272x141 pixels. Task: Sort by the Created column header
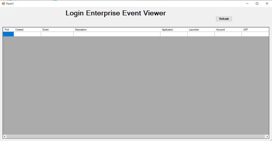tap(27, 30)
